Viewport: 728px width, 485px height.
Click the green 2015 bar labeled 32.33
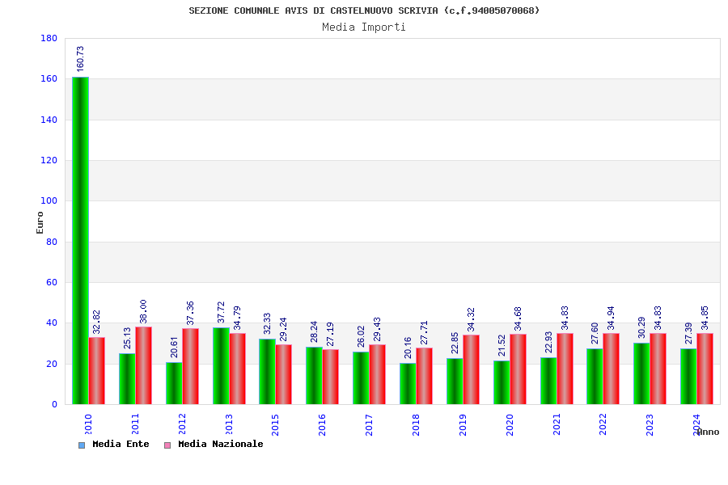coord(268,371)
